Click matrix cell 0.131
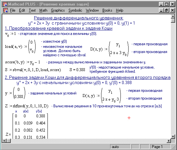Image resolution: width=177 pixels, height=150 pixels. click(28, 137)
